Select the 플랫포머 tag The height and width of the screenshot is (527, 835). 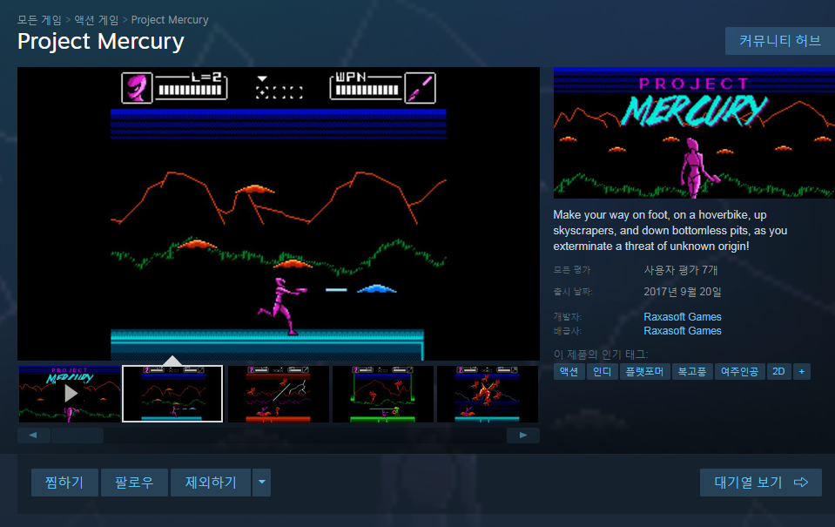644,371
